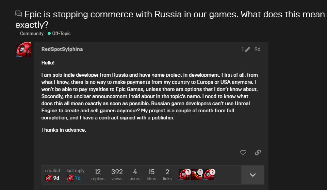The image size is (327, 190).
Task: Click the RedSpotSylphina username
Action: point(62,49)
